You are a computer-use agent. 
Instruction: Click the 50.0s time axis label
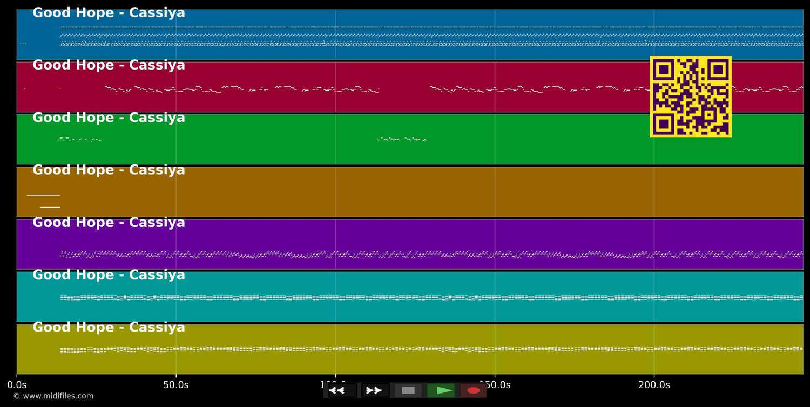coord(176,385)
